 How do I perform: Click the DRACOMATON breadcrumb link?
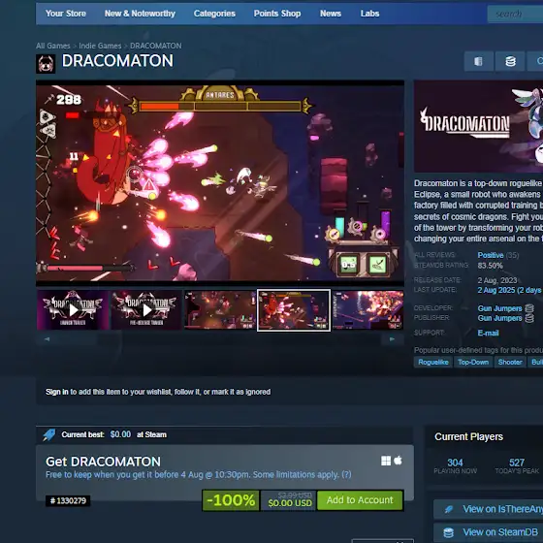(x=156, y=46)
